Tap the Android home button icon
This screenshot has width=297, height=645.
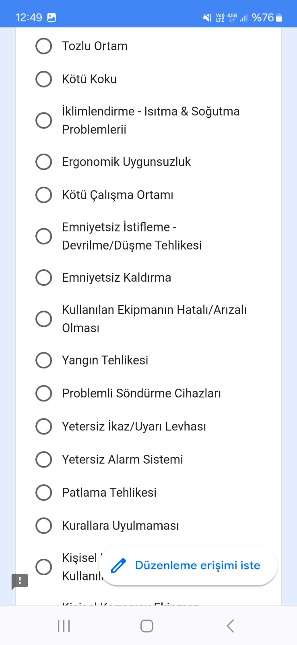coord(146,626)
